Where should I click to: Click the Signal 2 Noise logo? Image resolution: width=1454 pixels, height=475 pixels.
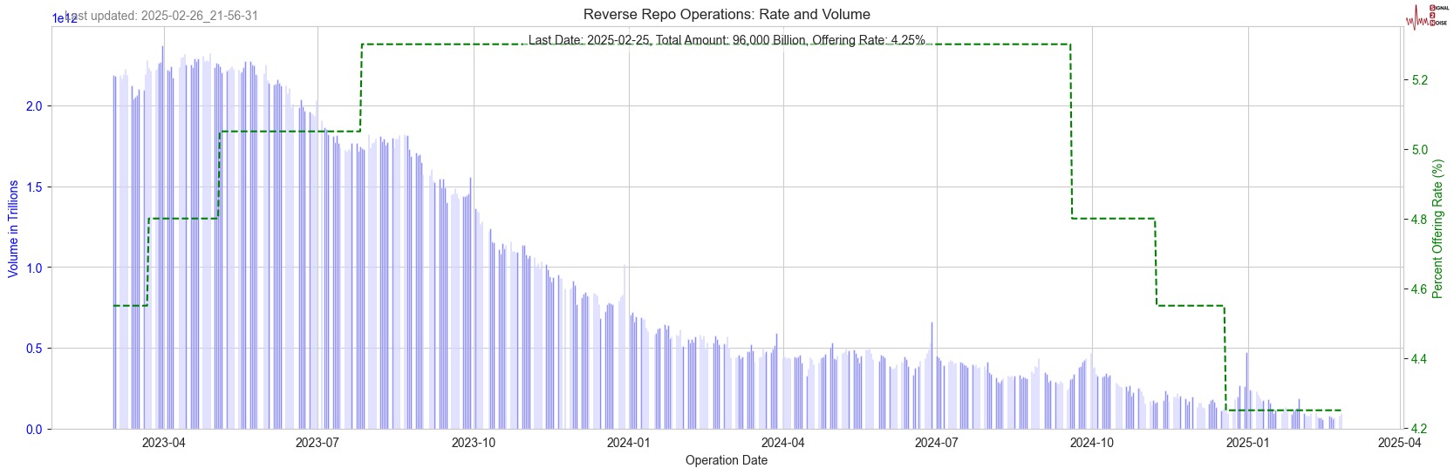point(1427,16)
